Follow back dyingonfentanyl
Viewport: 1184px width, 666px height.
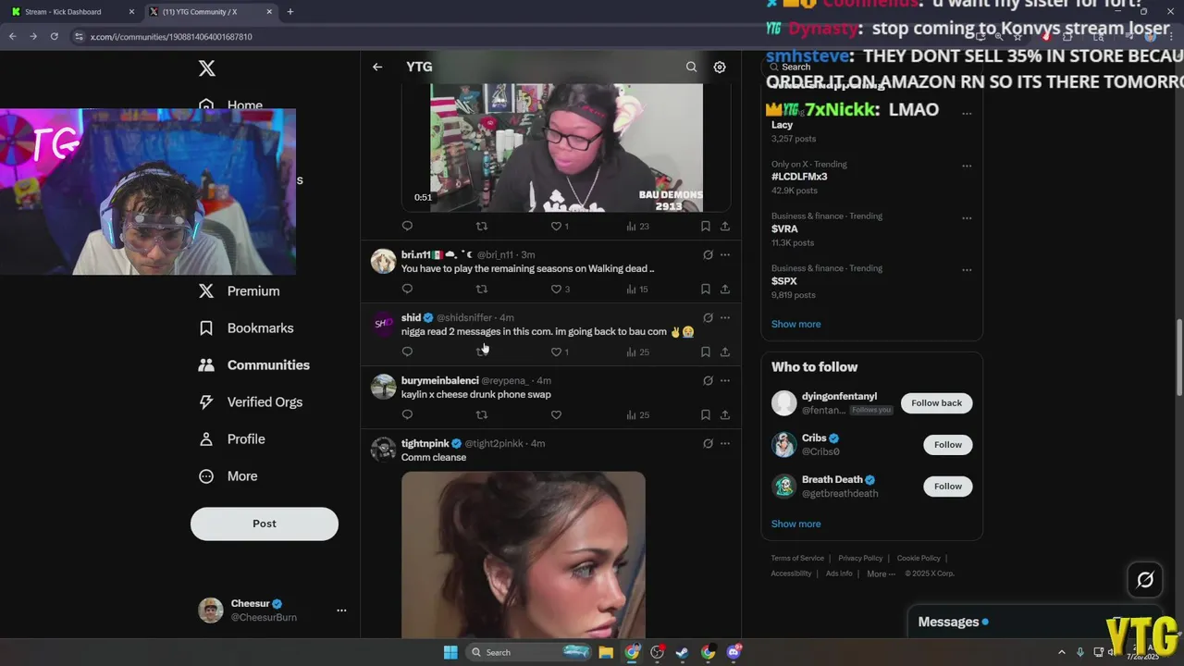click(x=937, y=402)
